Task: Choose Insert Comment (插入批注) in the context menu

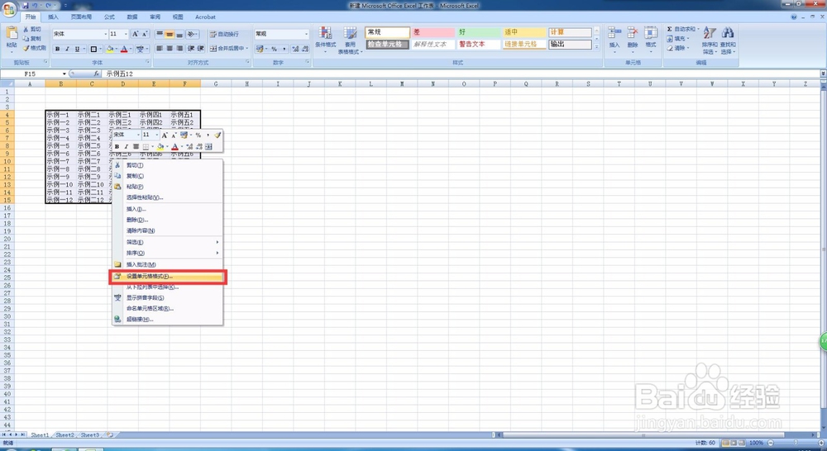Action: point(168,264)
